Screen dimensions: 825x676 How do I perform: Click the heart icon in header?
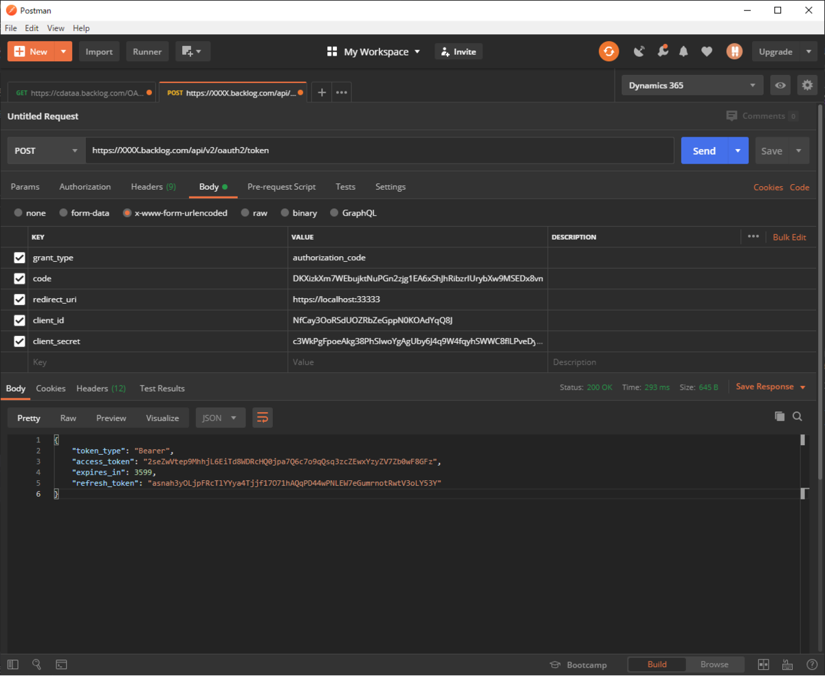click(x=707, y=52)
